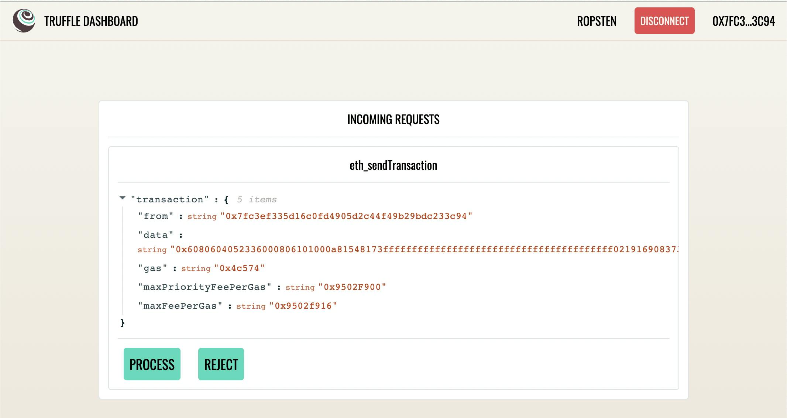Select the data field hex string
The height and width of the screenshot is (418, 787).
(406, 249)
